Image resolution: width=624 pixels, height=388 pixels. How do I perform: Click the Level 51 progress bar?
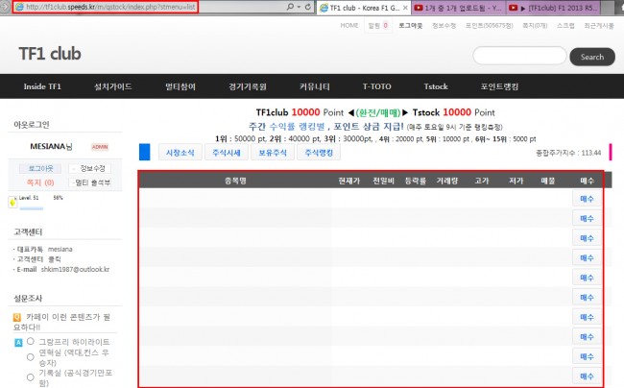click(32, 208)
